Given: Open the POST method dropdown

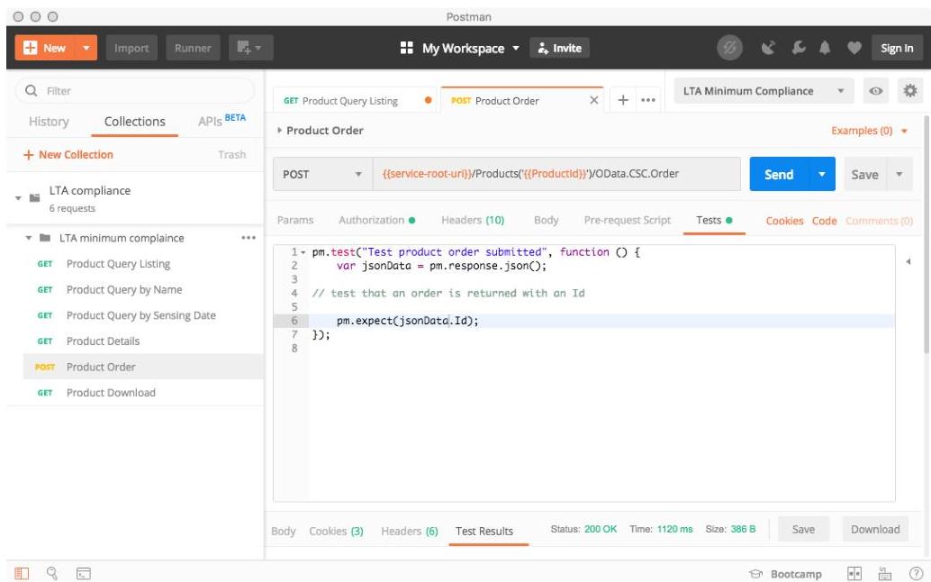Looking at the screenshot, I should click(322, 174).
